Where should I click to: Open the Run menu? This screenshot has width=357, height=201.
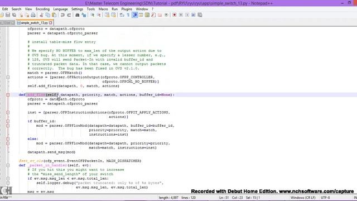click(x=114, y=9)
